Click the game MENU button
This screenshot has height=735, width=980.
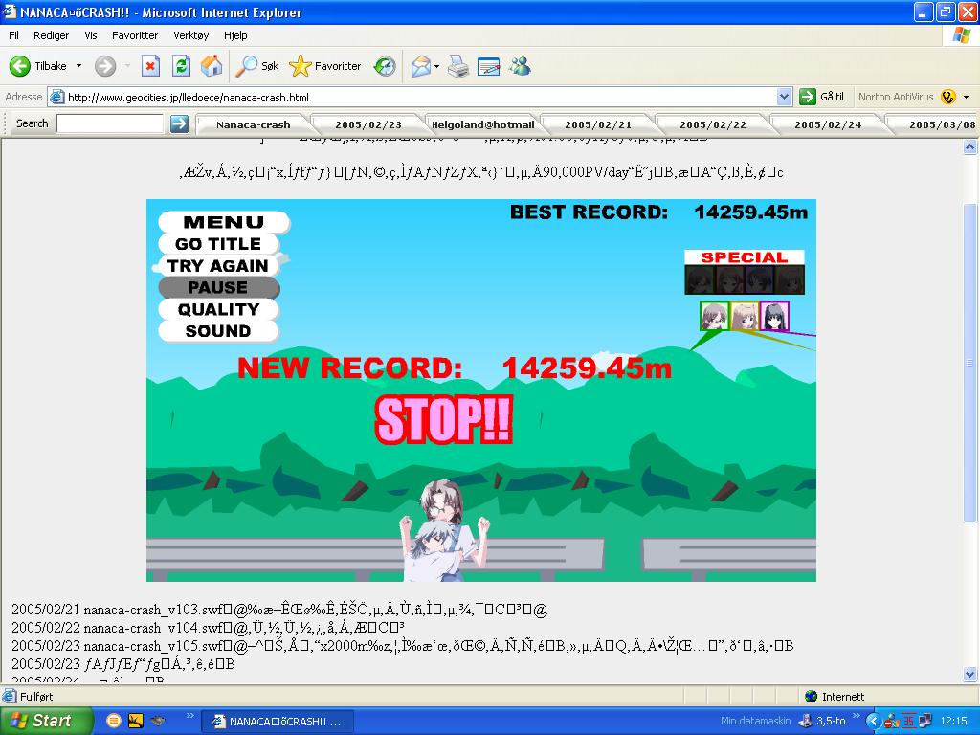coord(224,222)
